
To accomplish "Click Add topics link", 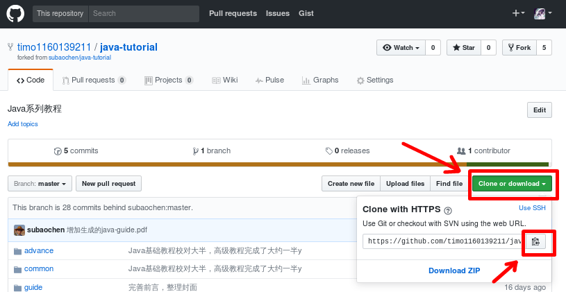I will [23, 124].
